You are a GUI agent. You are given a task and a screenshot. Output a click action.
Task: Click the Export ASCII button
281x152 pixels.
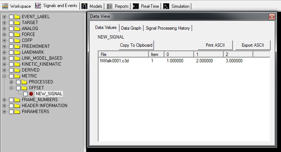[x=253, y=45]
